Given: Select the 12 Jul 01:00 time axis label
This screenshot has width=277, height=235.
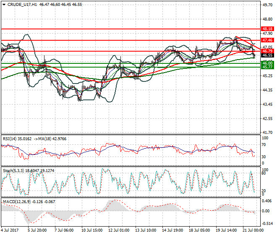Looking at the screenshot, I should (119, 230).
